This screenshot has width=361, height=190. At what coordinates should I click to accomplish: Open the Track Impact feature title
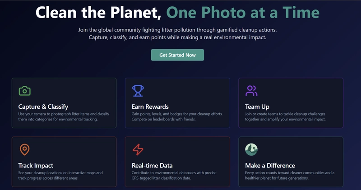tap(36, 166)
